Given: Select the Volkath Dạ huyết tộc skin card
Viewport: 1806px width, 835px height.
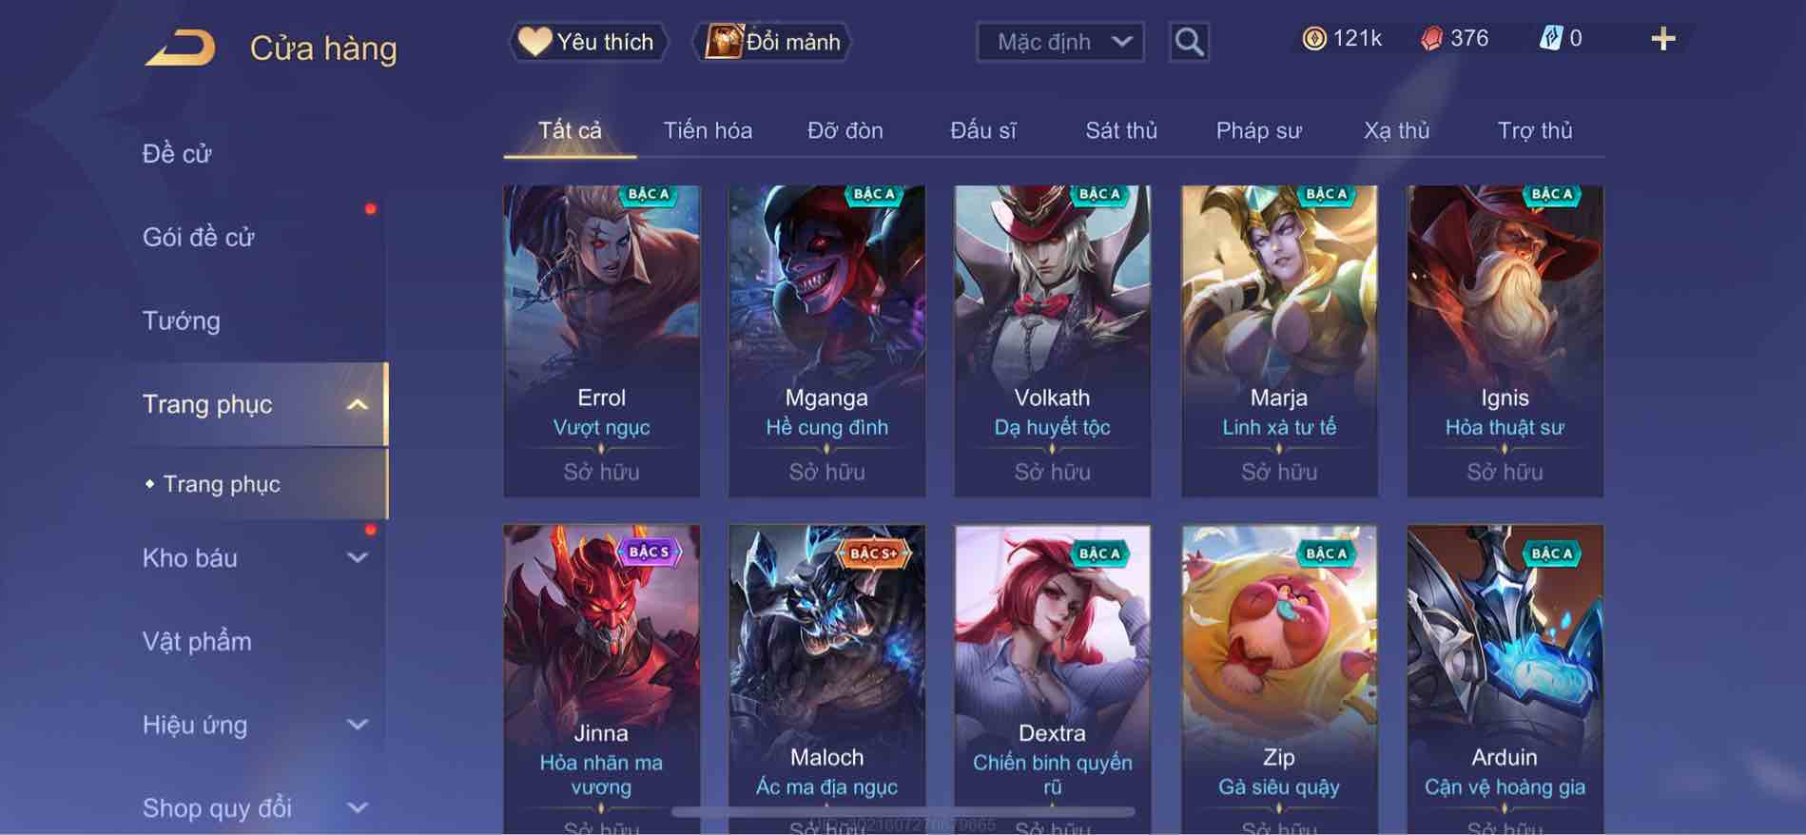Looking at the screenshot, I should pyautogui.click(x=1052, y=340).
